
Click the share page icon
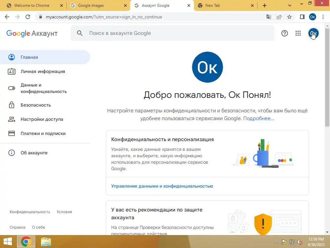[x=279, y=17]
